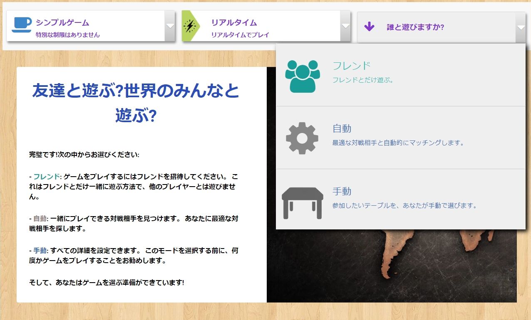Select the 手動 menu option
The image size is (531, 320).
pos(401,199)
